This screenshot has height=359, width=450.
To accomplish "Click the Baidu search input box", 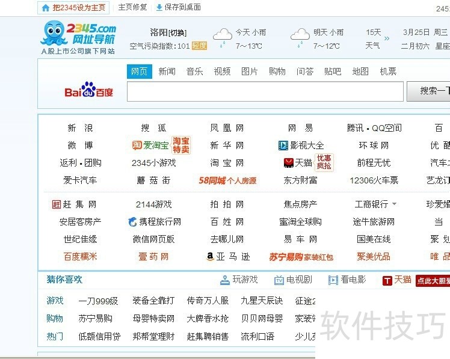I will point(265,91).
